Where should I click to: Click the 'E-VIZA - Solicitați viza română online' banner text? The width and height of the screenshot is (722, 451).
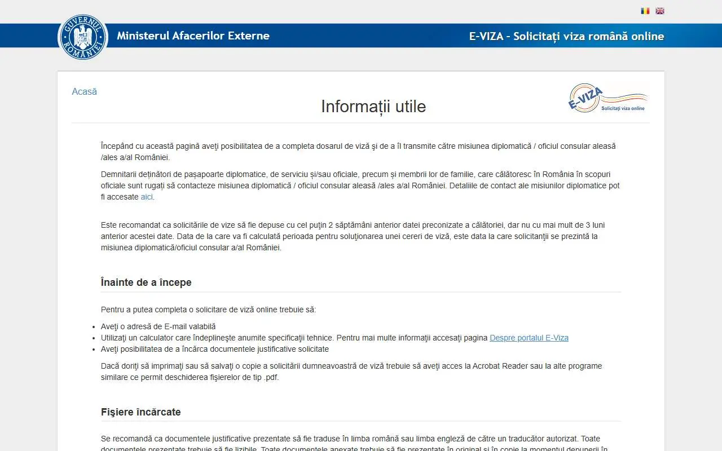566,36
